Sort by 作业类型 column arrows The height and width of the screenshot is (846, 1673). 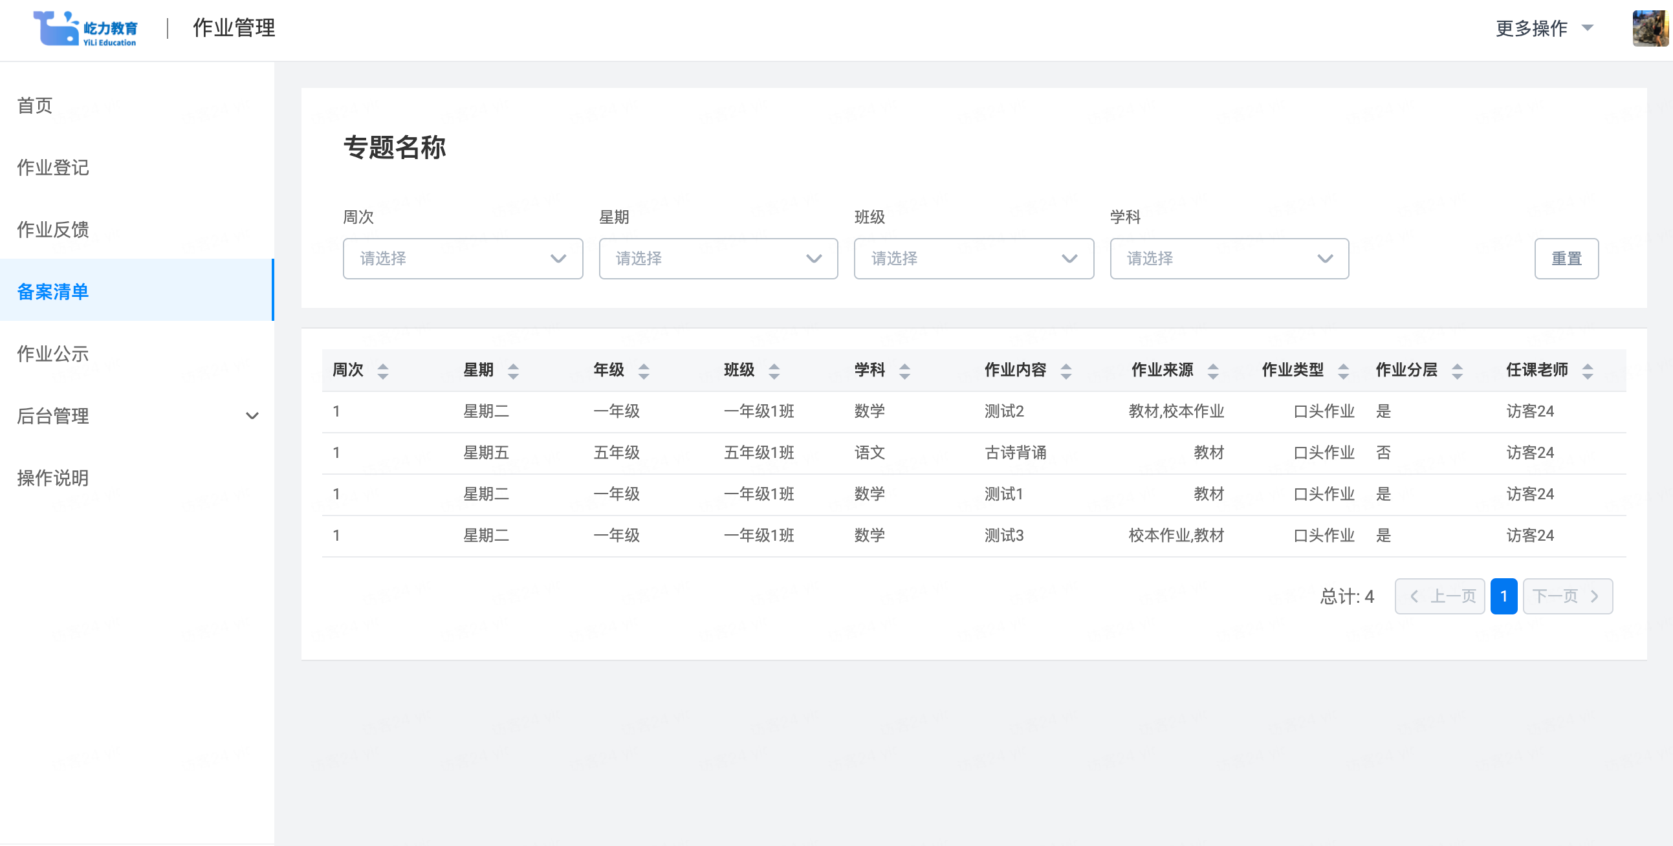(x=1343, y=371)
